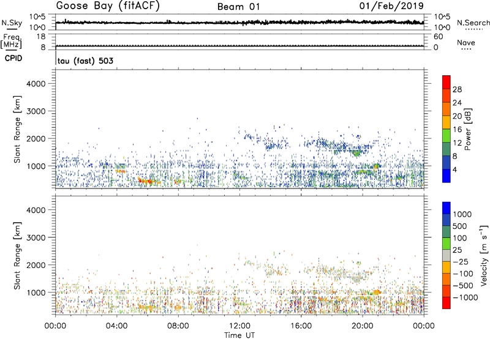Click the gray -25 to 25 velocity segment
This screenshot has width=490, height=339.
point(447,256)
